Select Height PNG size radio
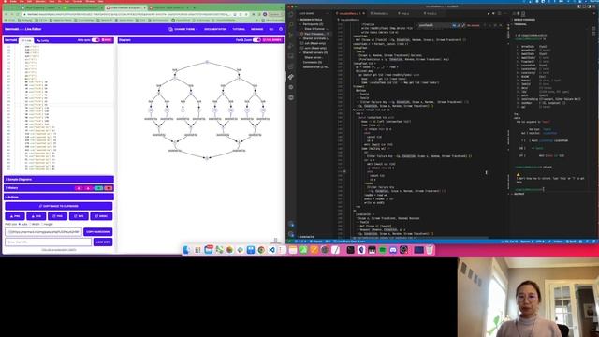This screenshot has width=599, height=337. point(42,224)
